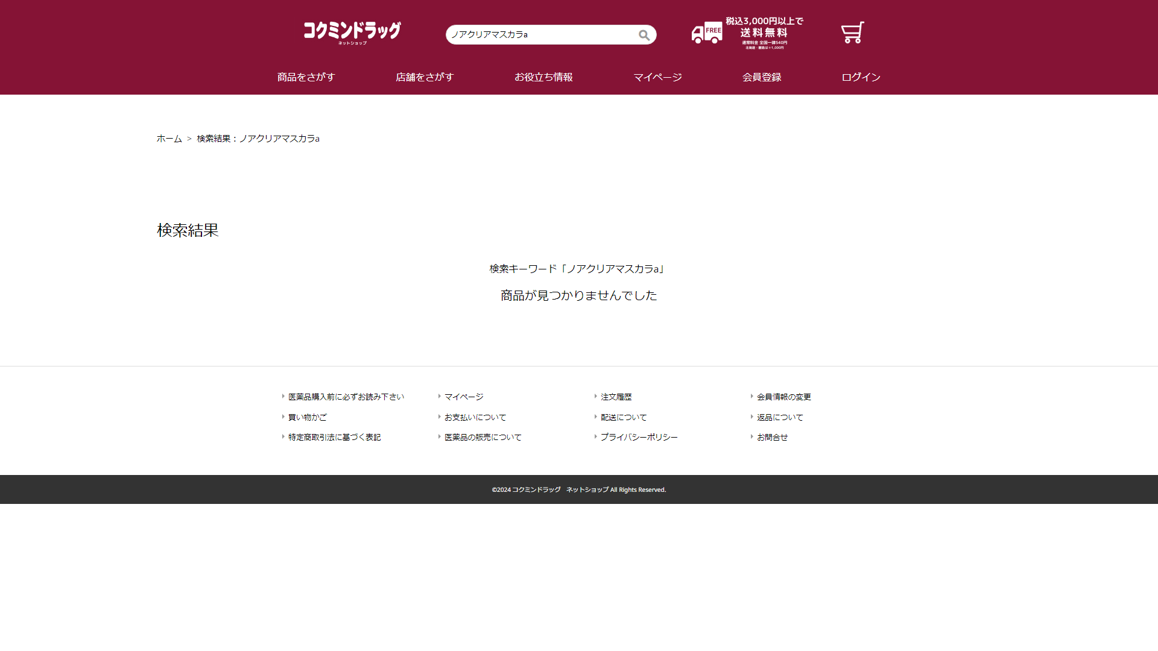
Task: Open the 商品をさがす menu
Action: tap(306, 77)
